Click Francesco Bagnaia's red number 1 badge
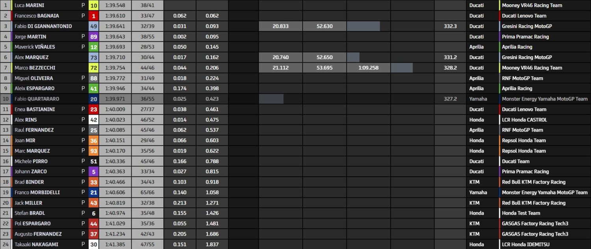This screenshot has height=249, width=591. [x=93, y=16]
